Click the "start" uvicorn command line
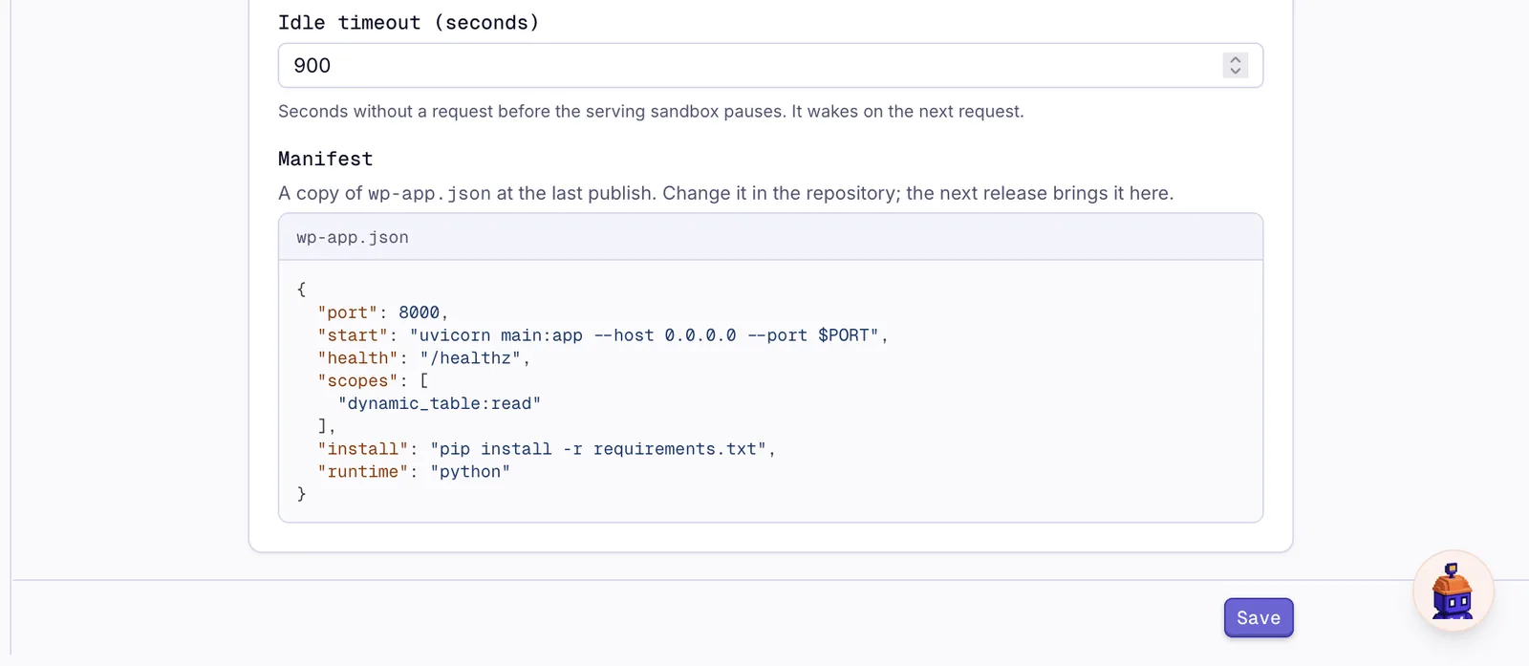1529x666 pixels. pyautogui.click(x=603, y=335)
